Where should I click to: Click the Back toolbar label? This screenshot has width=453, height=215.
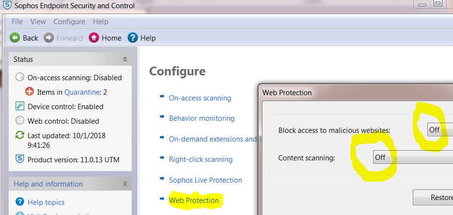30,38
